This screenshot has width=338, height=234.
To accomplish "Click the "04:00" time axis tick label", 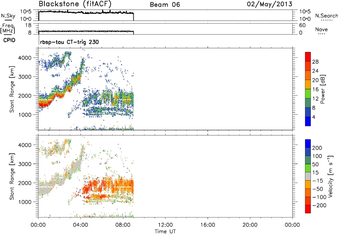I will [80, 225].
